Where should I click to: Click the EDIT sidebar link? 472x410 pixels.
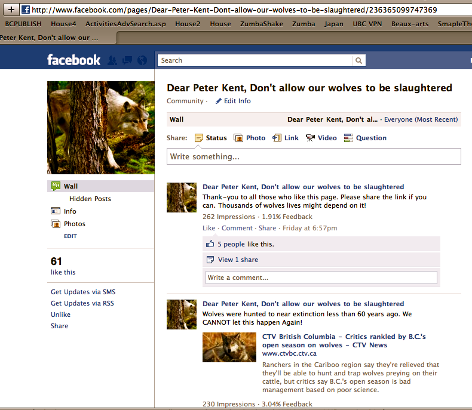coord(70,236)
